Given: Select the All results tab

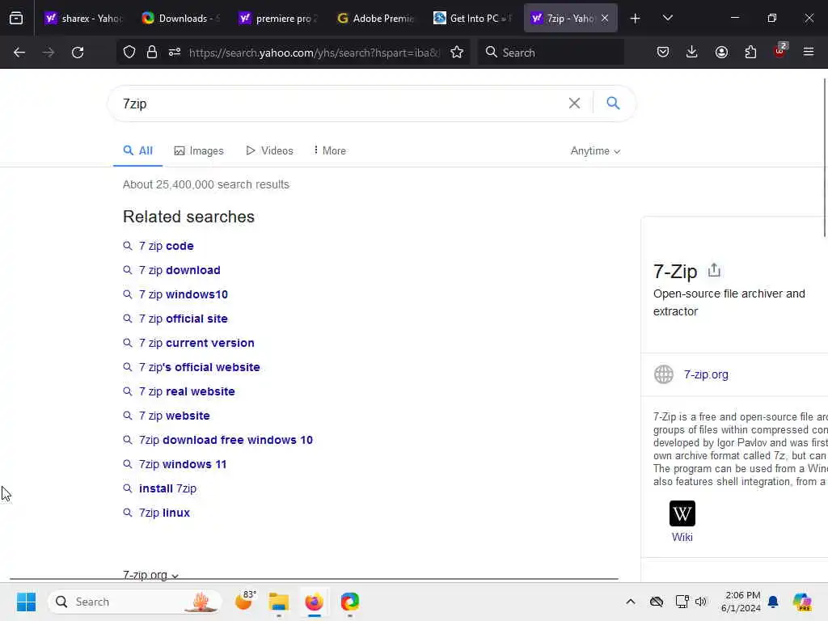Looking at the screenshot, I should pyautogui.click(x=137, y=150).
